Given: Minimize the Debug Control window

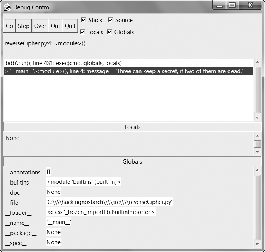Looking at the screenshot, I should [x=219, y=6].
